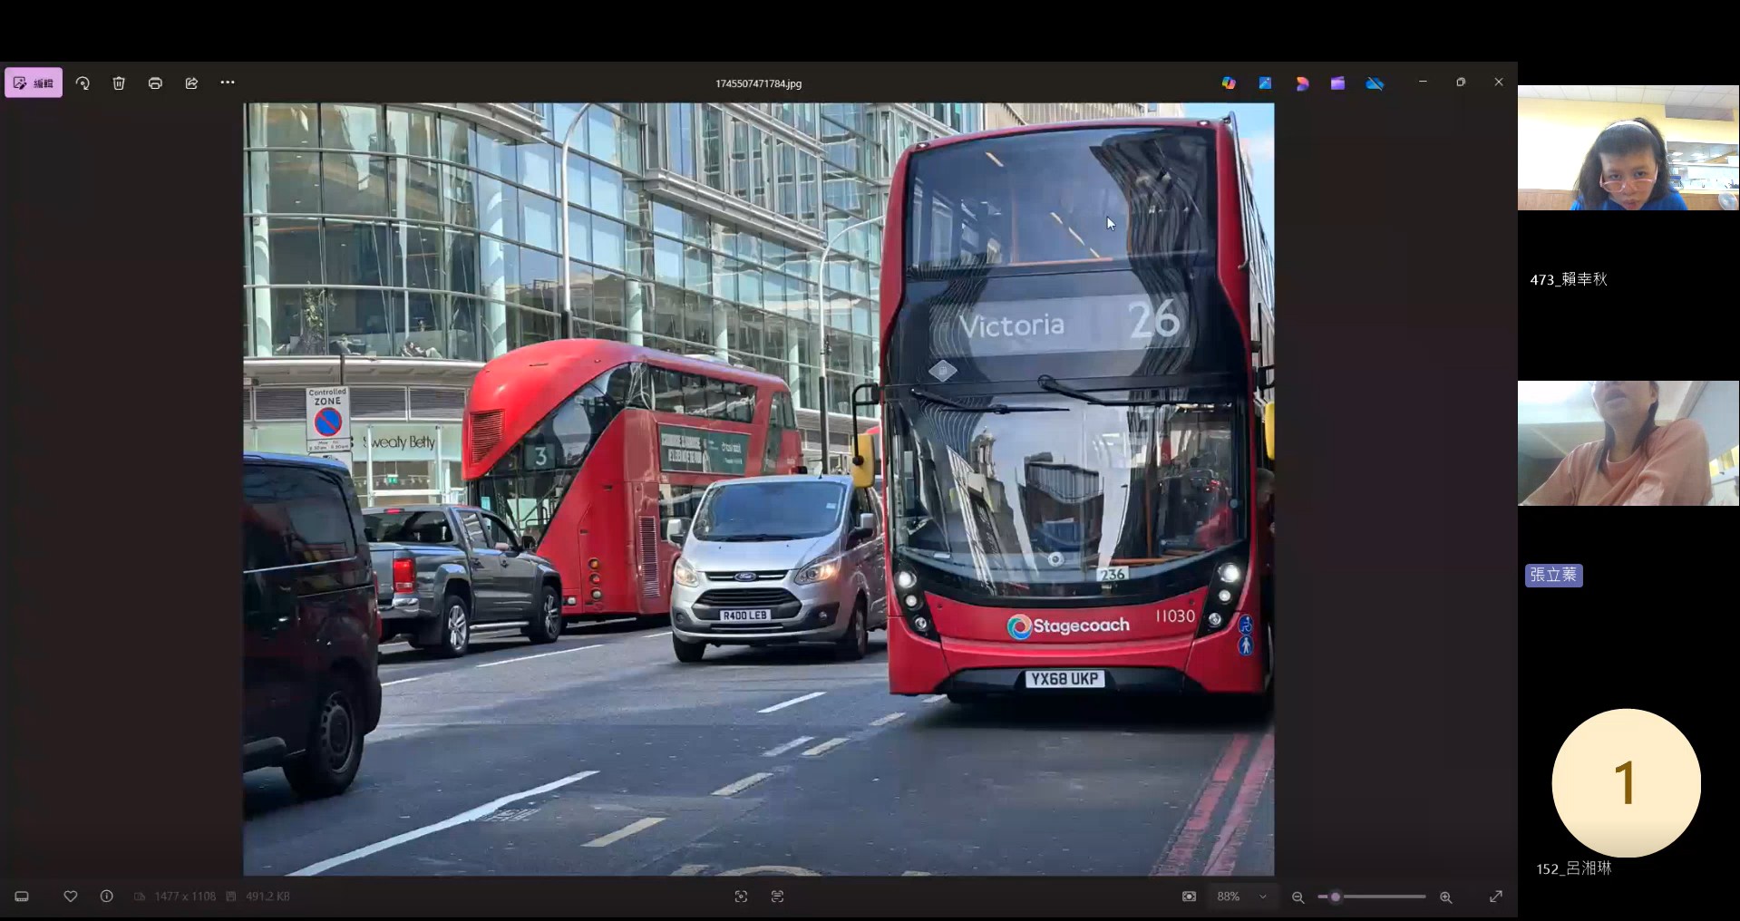The height and width of the screenshot is (921, 1740).
Task: Open the Clipchamp icon in the title bar
Action: pyautogui.click(x=1337, y=82)
